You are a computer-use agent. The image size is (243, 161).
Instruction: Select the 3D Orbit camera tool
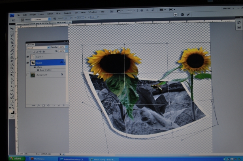12,98
